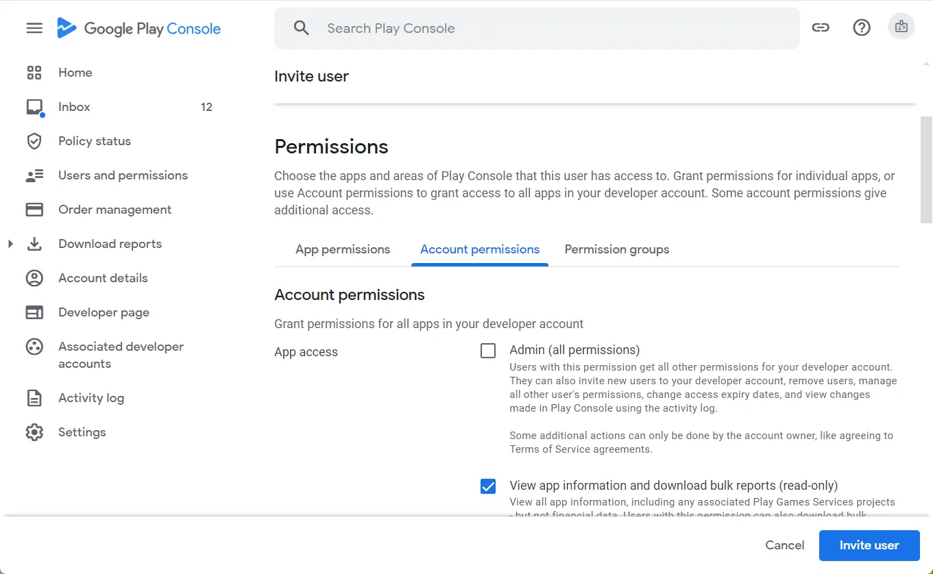Check Policy status via its shield icon
Viewport: 933px width, 574px height.
pyautogui.click(x=34, y=141)
